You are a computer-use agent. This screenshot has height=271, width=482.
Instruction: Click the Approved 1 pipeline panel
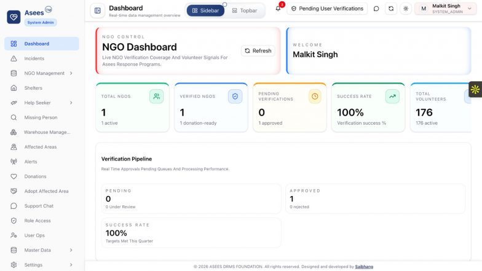click(x=375, y=198)
